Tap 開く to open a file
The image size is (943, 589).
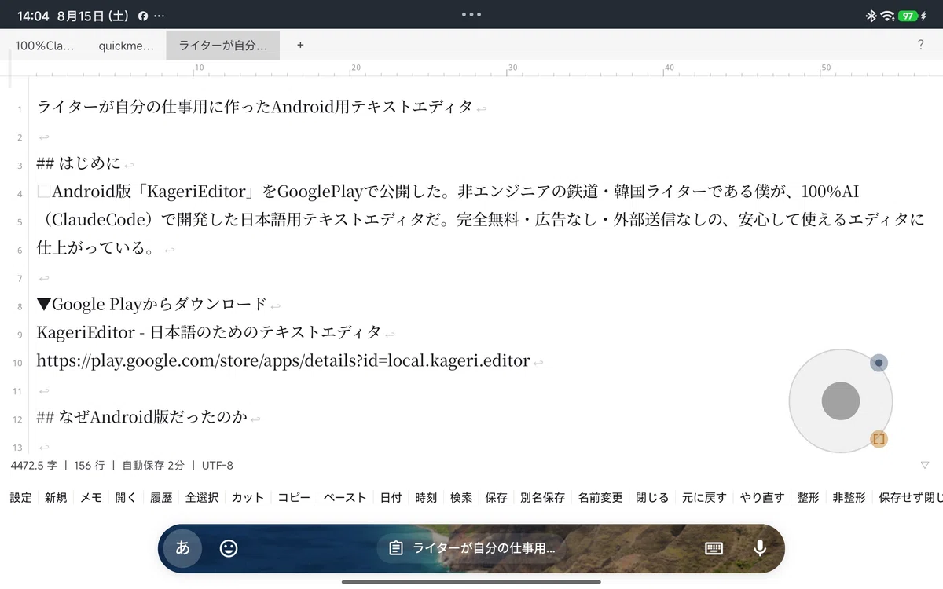click(x=126, y=498)
